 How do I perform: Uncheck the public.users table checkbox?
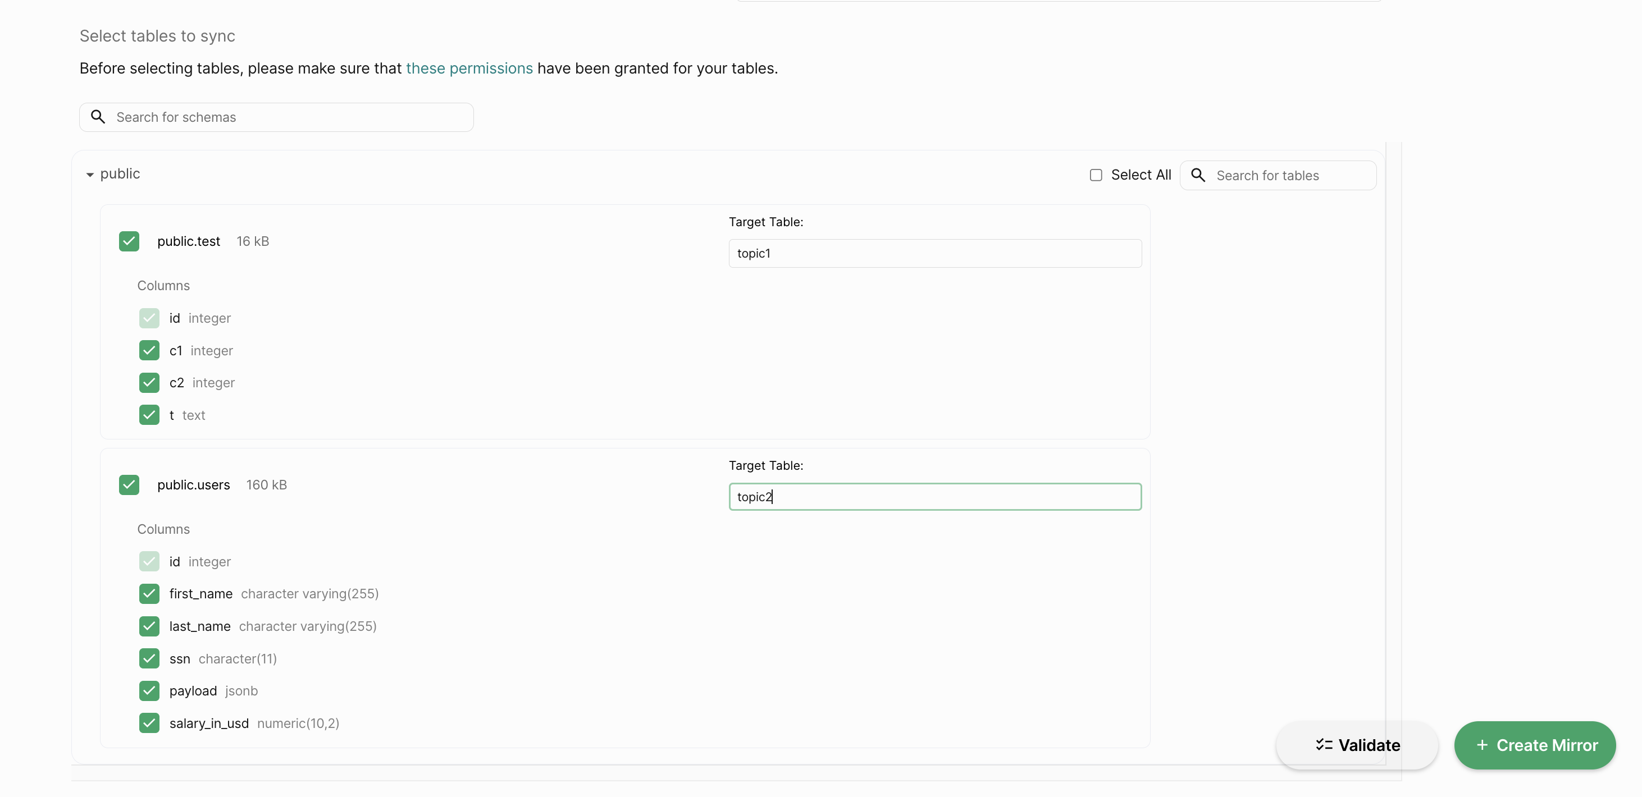click(x=129, y=485)
